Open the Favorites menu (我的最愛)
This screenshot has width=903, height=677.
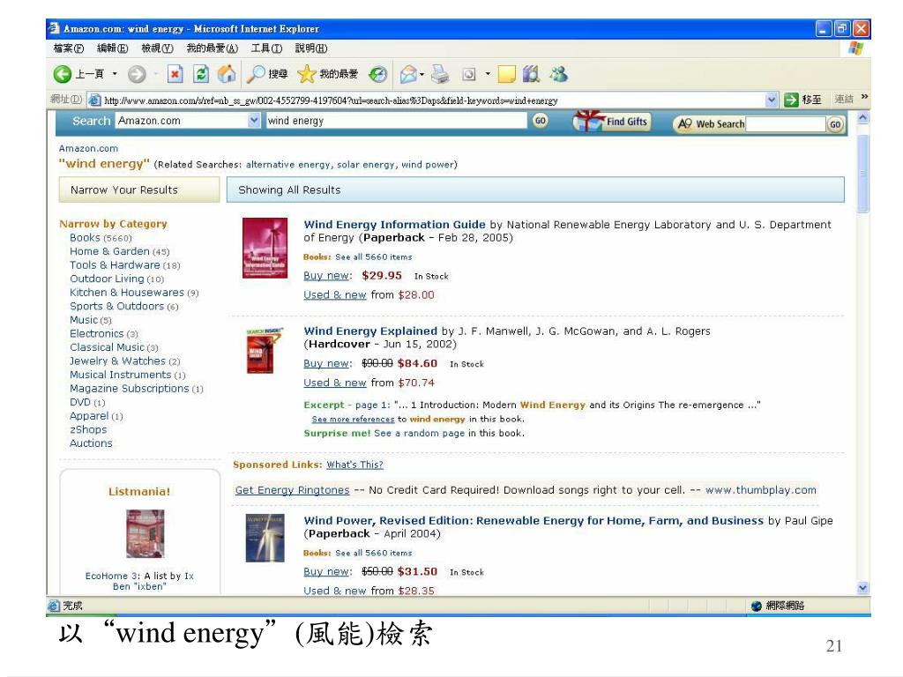pos(212,48)
